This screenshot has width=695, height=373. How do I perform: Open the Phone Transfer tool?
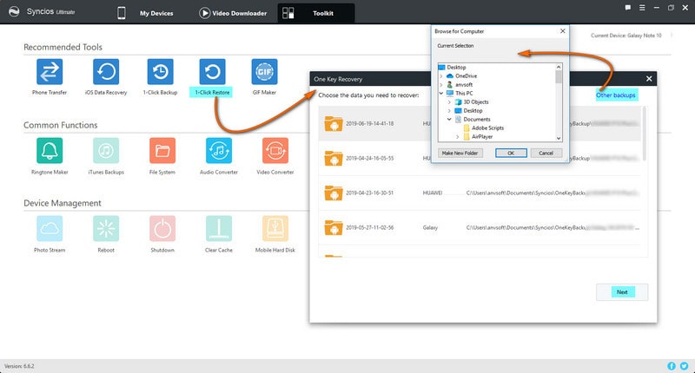pos(50,72)
